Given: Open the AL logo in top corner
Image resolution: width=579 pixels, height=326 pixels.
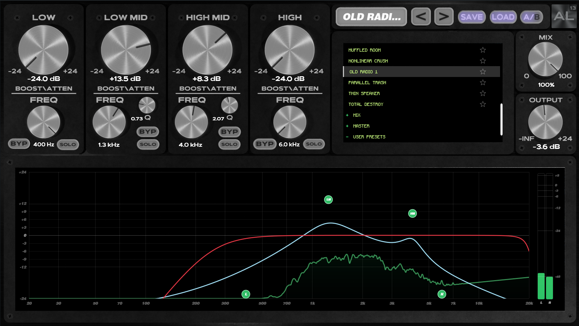Looking at the screenshot, I should click(564, 16).
